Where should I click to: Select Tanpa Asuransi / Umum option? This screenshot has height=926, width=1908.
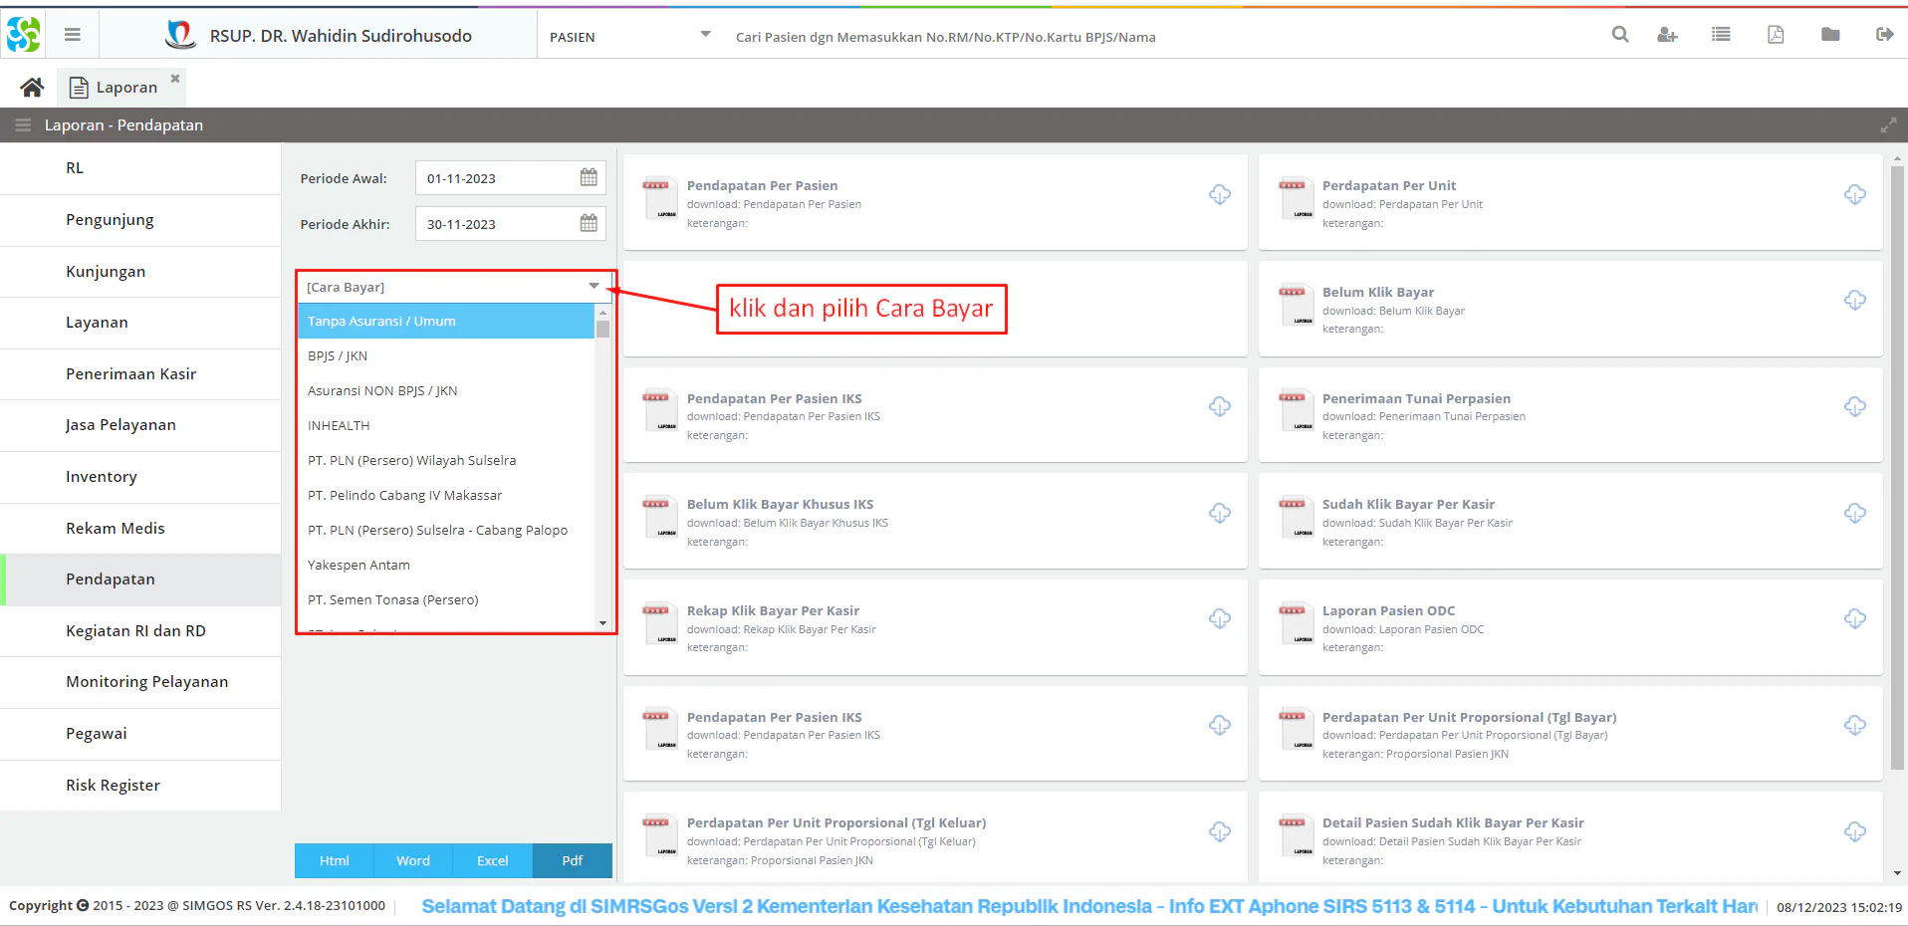[x=445, y=322]
